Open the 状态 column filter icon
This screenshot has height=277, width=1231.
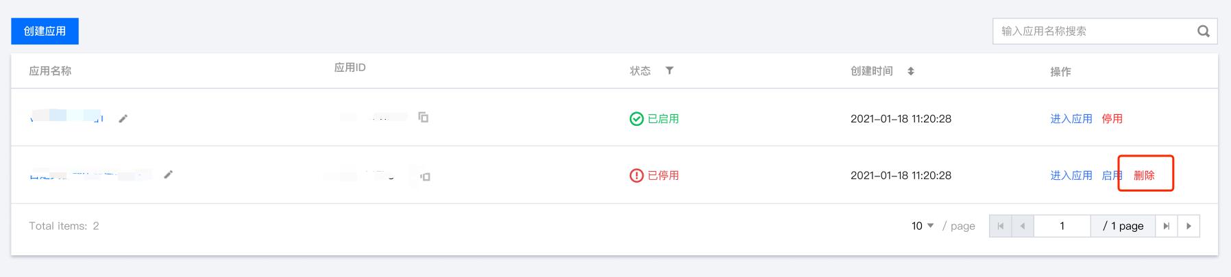[x=670, y=70]
